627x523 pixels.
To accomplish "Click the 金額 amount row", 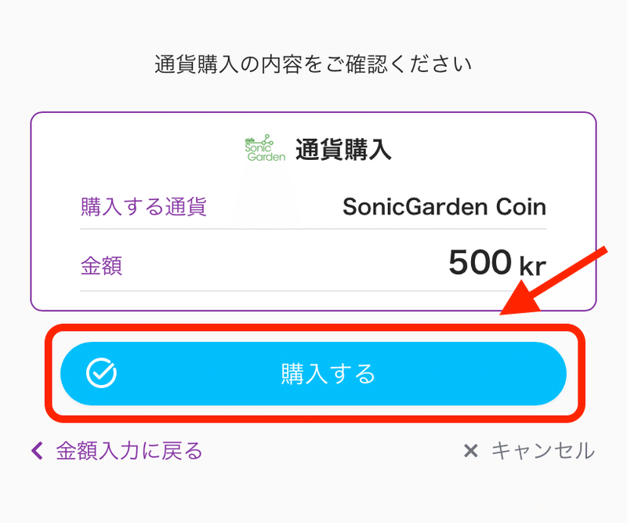I will tap(313, 263).
